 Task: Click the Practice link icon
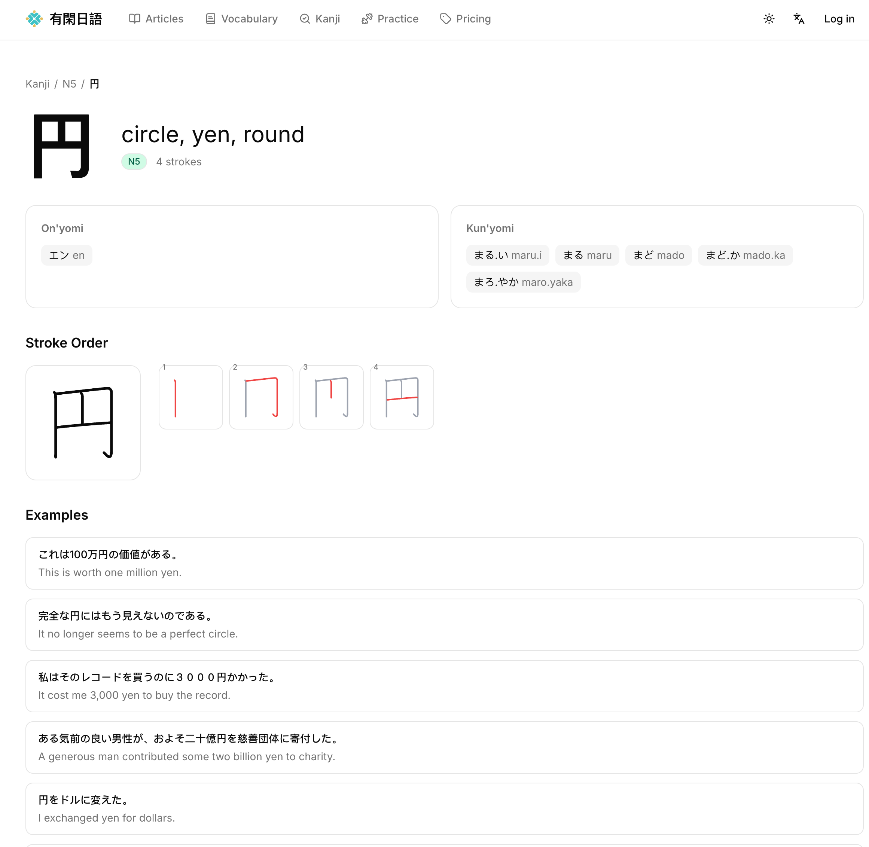(x=367, y=19)
